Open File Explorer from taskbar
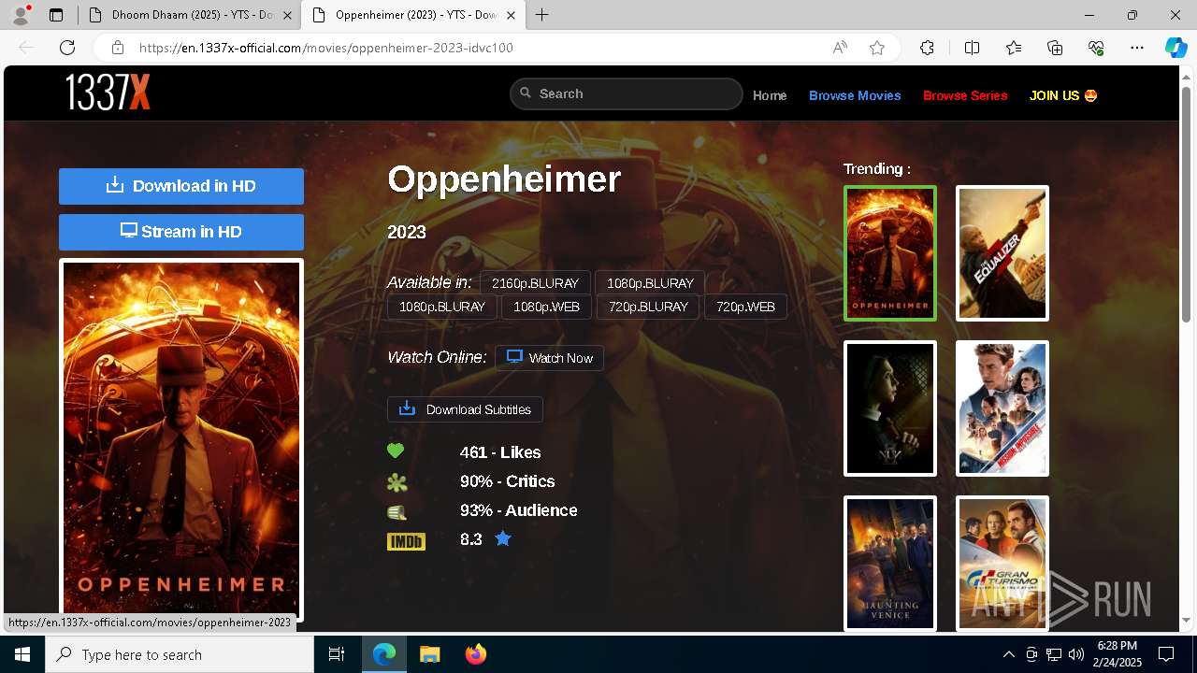The image size is (1197, 673). coord(429,654)
